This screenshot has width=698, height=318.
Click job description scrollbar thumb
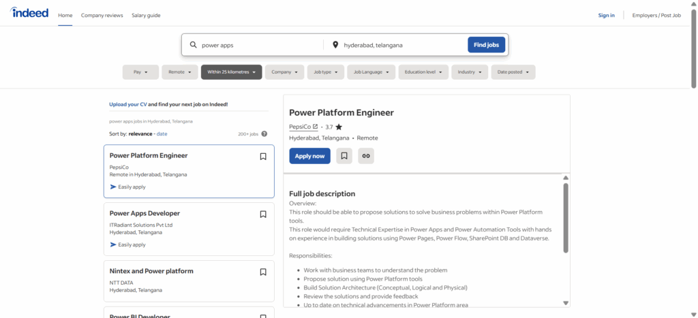click(x=566, y=218)
